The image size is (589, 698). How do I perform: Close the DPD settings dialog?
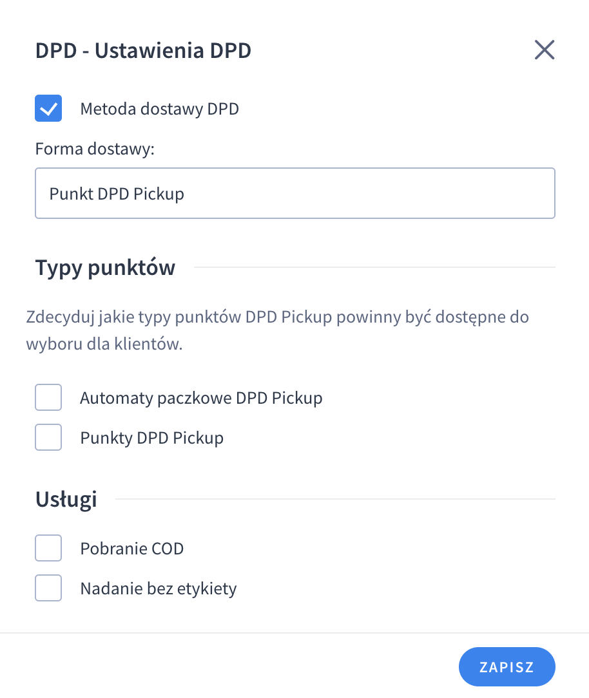coord(544,50)
